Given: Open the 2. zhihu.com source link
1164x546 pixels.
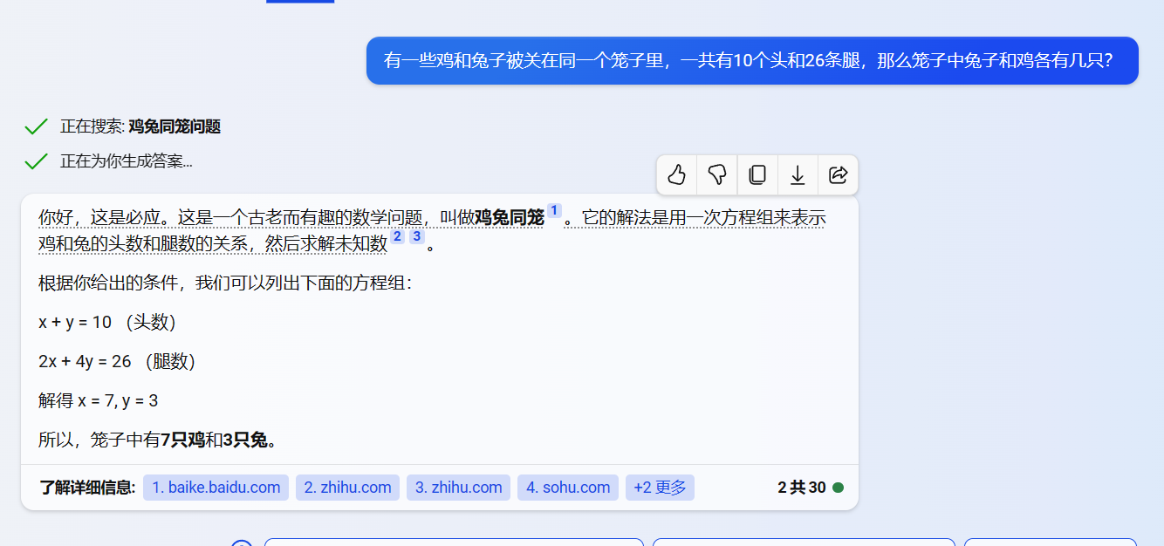Looking at the screenshot, I should pos(347,488).
